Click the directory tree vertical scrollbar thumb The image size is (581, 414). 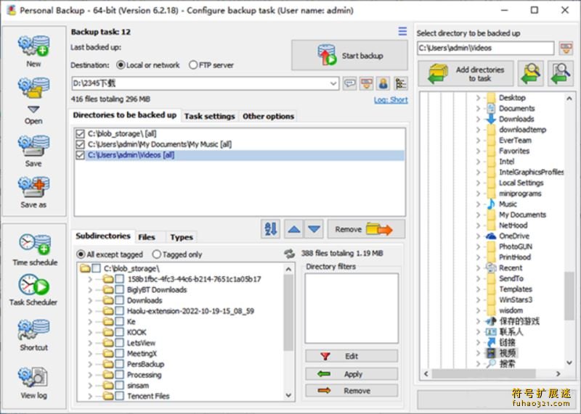pyautogui.click(x=569, y=296)
